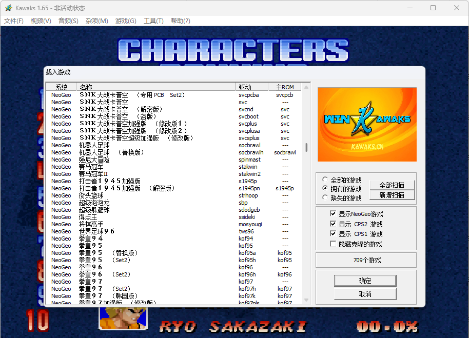Image resolution: width=469 pixels, height=338 pixels.
Task: Select 得点王 game row
Action: click(x=173, y=217)
